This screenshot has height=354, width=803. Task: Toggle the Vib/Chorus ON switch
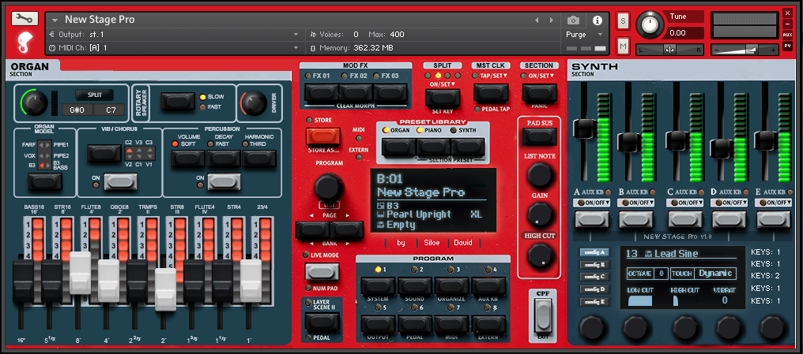(x=121, y=182)
